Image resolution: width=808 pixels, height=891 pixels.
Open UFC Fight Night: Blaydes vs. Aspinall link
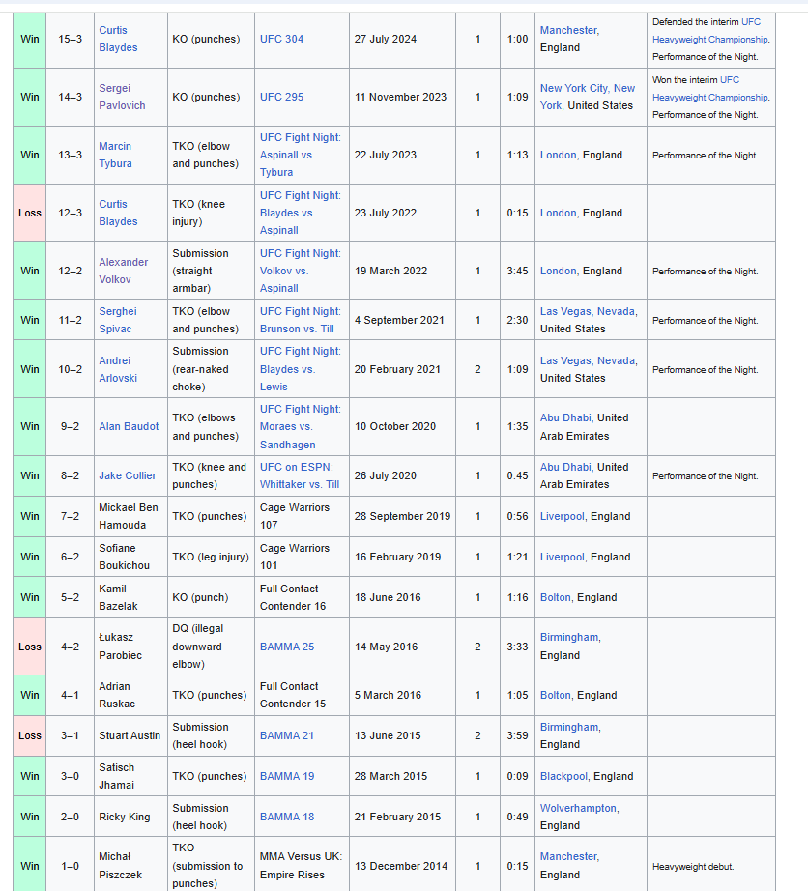(x=300, y=213)
